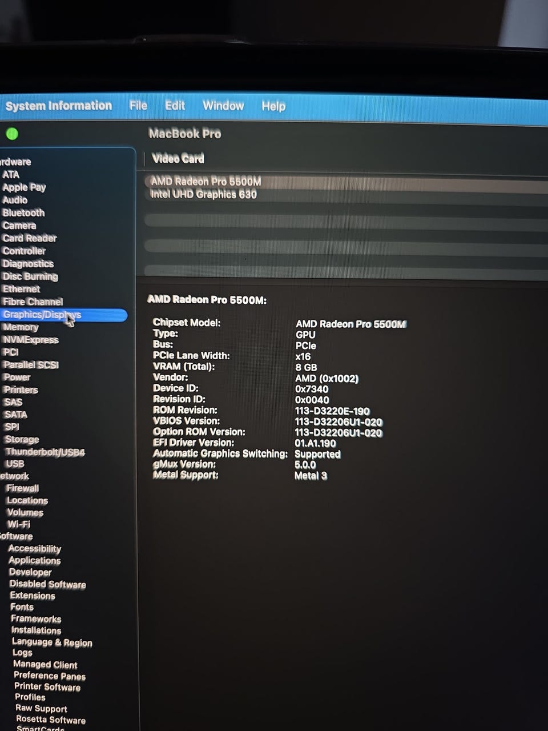Select Logs in the sidebar
The height and width of the screenshot is (731, 548).
click(22, 653)
